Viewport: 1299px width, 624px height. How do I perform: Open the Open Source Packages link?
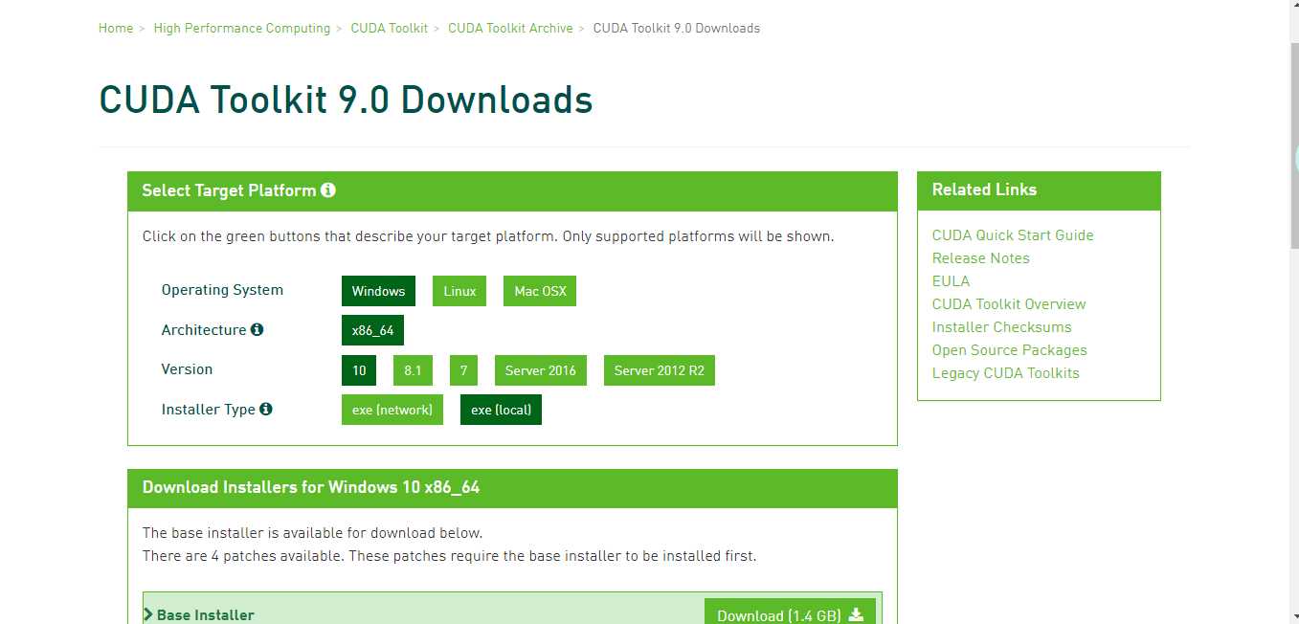pos(1010,350)
